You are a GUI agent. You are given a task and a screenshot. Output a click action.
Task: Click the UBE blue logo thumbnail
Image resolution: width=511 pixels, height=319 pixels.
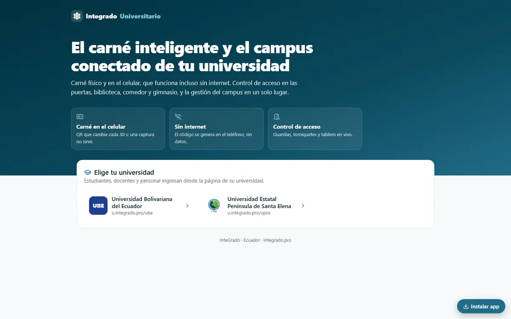click(98, 205)
